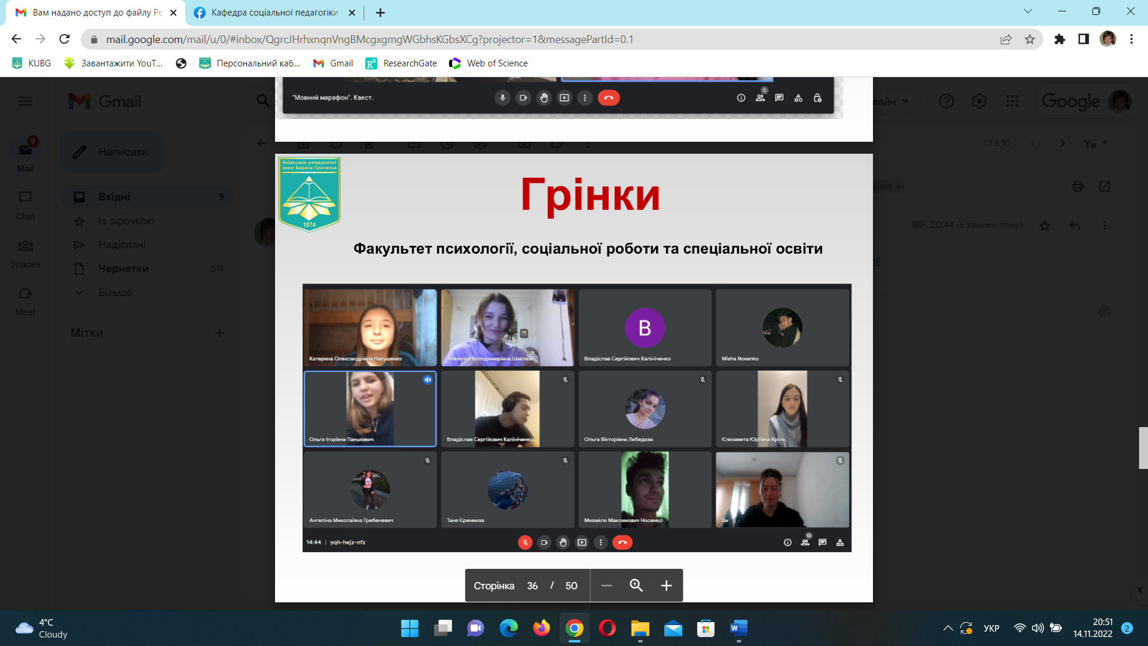The height and width of the screenshot is (646, 1148).
Task: Bookmark this page with star icon
Action: [x=1030, y=39]
